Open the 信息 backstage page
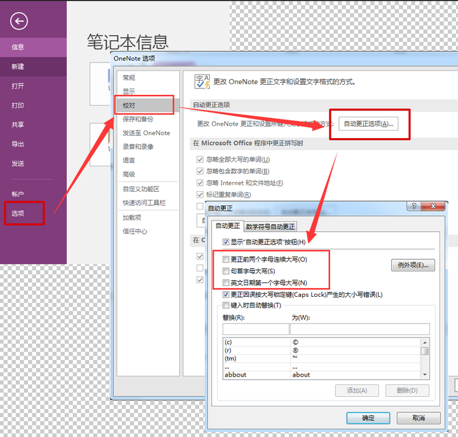Viewport: 458px width, 437px height. point(33,47)
